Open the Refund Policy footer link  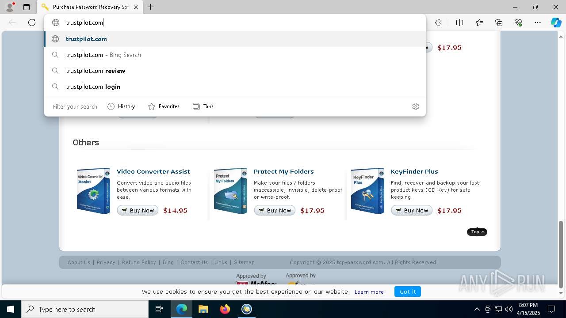coord(139,262)
